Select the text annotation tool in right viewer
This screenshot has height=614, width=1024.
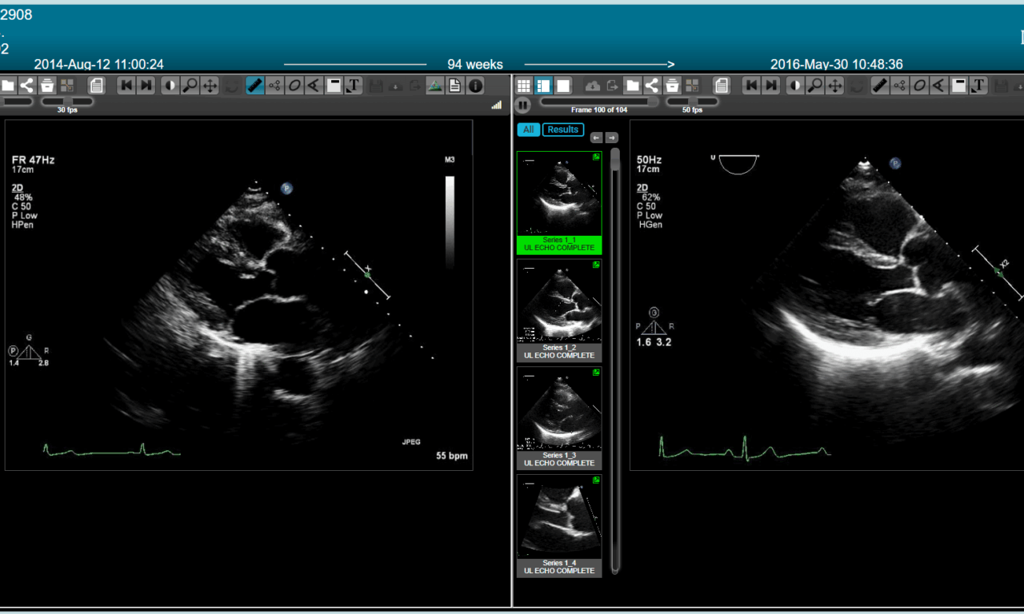pyautogui.click(x=978, y=86)
